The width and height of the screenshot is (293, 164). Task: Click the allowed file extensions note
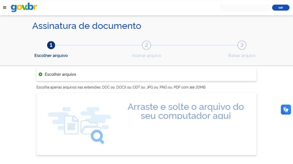[121, 87]
